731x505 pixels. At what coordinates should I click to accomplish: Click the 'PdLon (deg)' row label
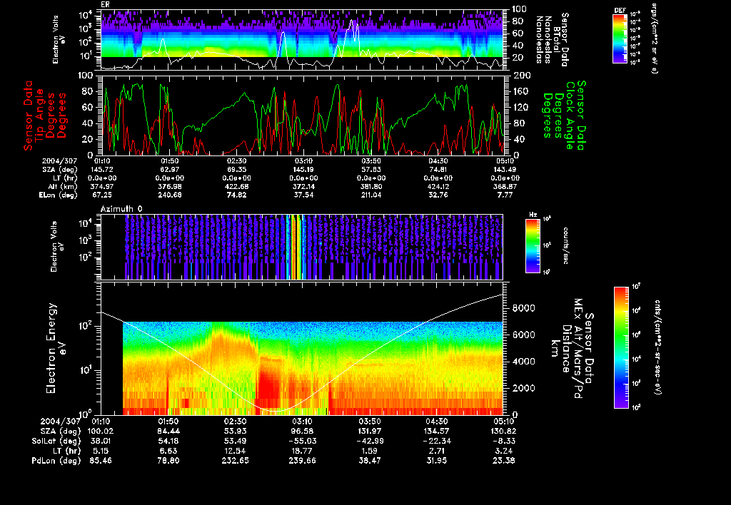click(x=56, y=461)
